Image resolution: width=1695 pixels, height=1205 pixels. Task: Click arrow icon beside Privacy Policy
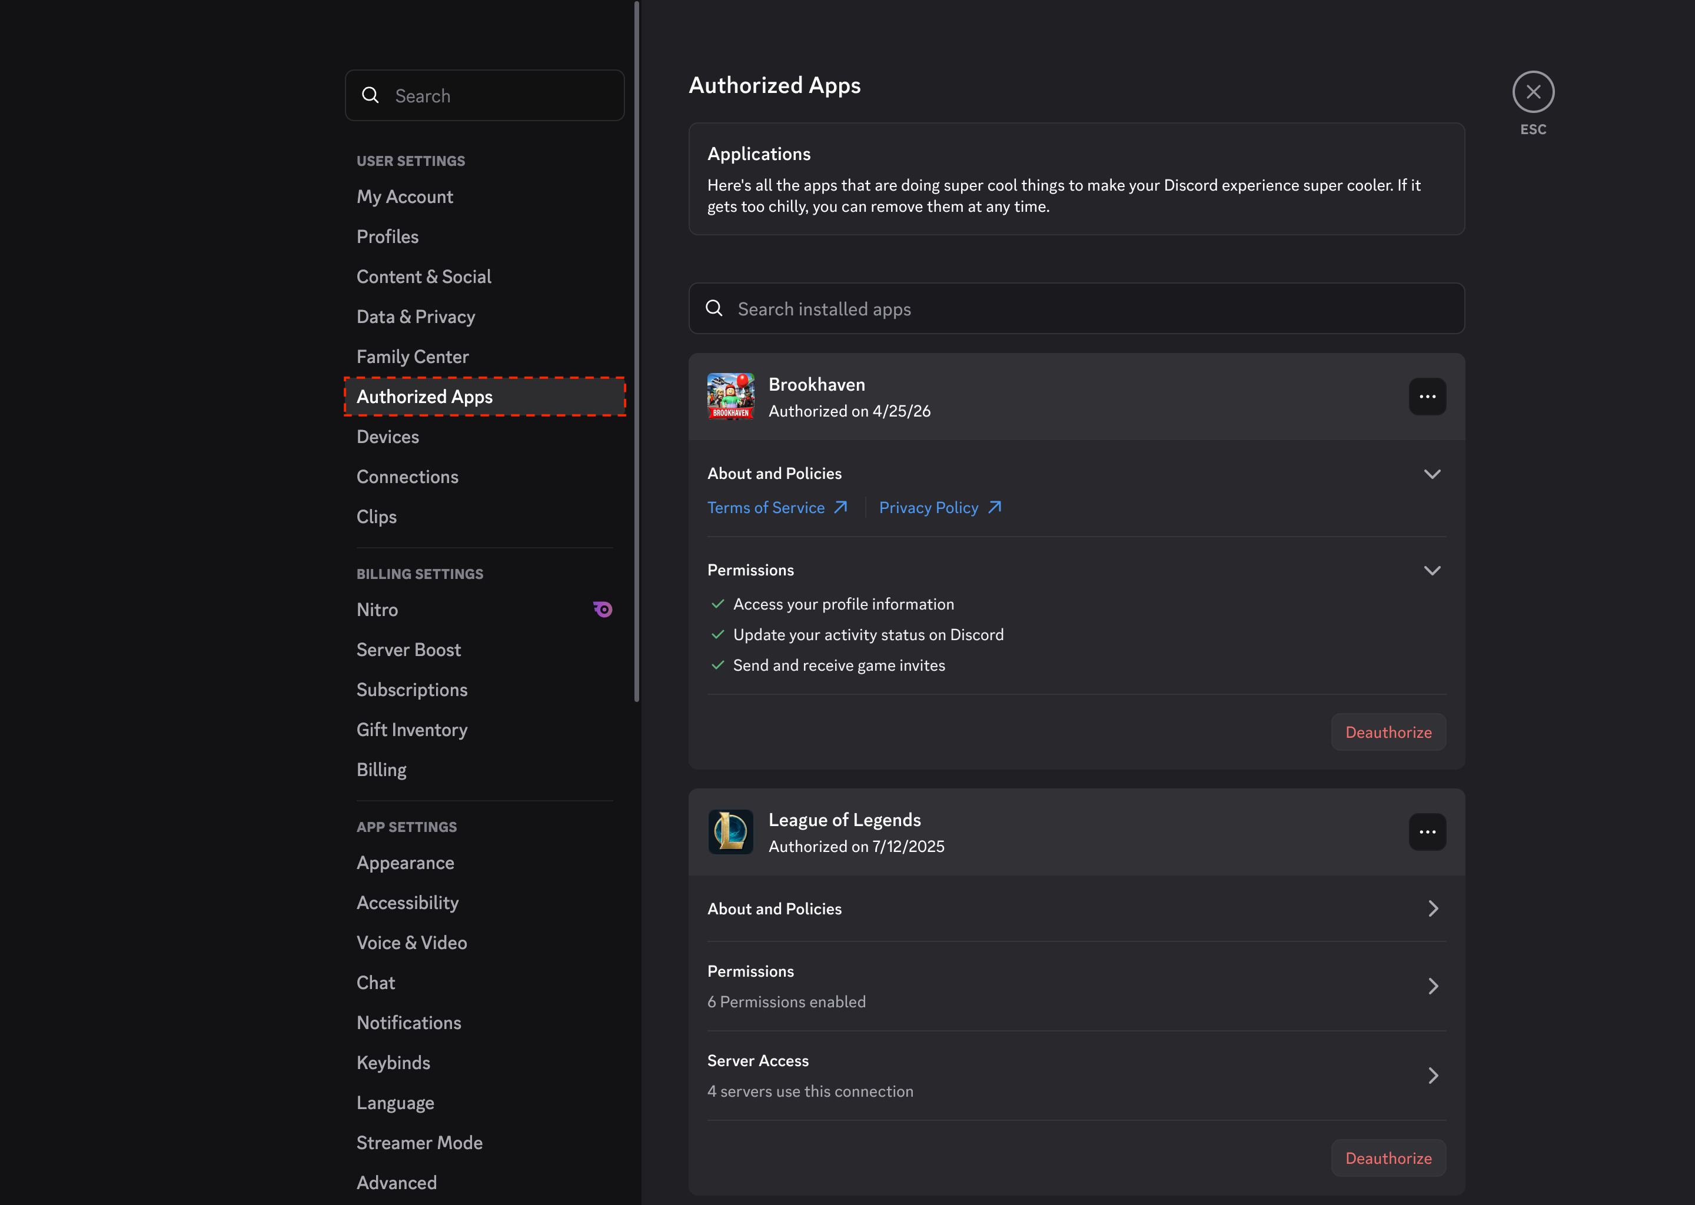995,508
